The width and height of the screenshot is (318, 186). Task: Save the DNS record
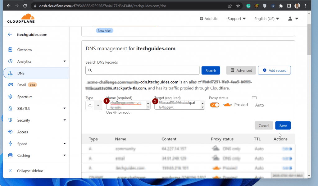(283, 125)
